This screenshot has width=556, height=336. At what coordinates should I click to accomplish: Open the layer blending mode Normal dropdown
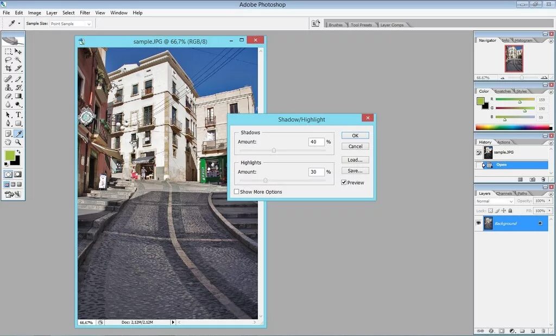[x=494, y=201]
